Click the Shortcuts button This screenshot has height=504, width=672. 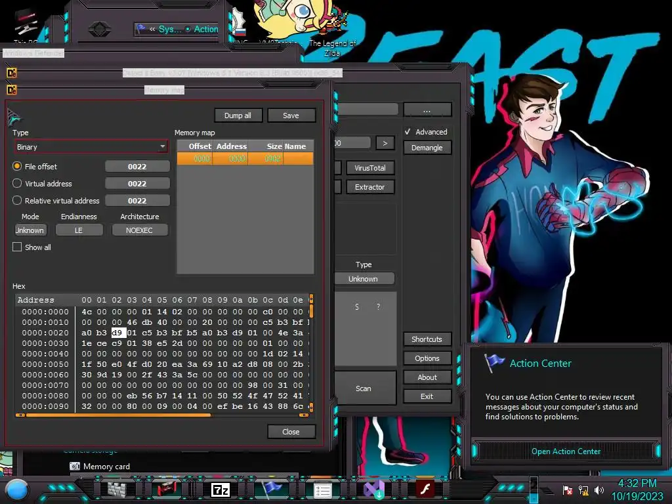(427, 339)
